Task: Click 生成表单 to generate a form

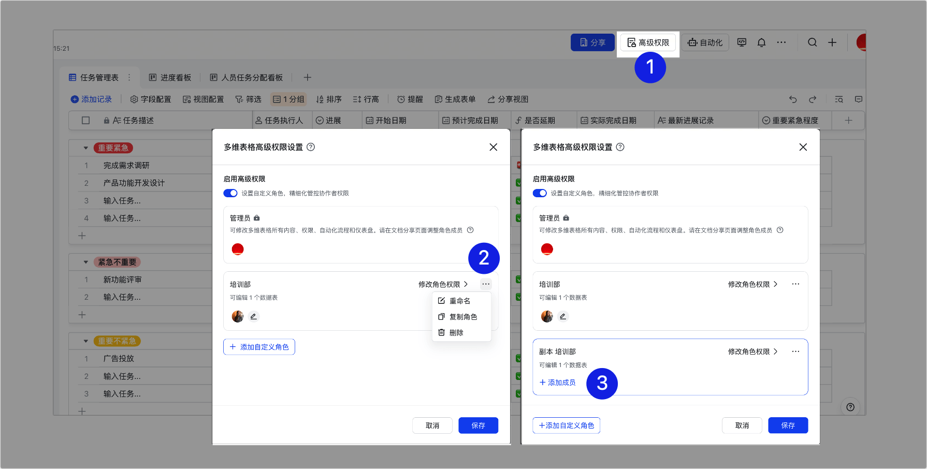Action: coord(455,99)
